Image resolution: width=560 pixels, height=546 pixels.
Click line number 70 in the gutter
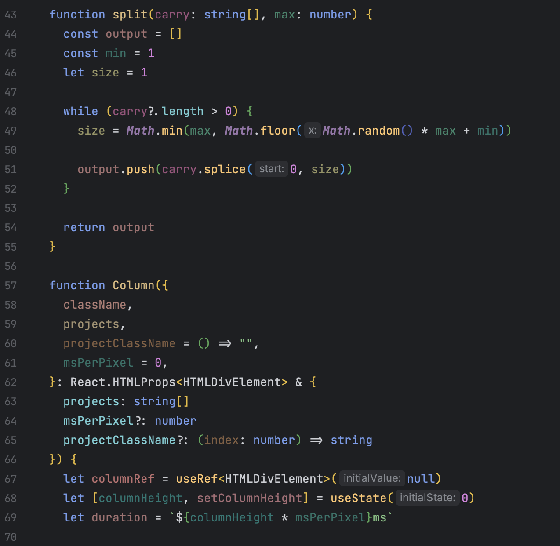(11, 537)
